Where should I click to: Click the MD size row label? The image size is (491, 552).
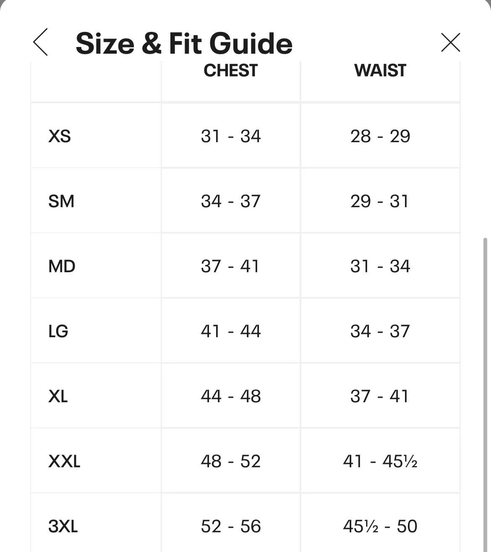click(62, 266)
